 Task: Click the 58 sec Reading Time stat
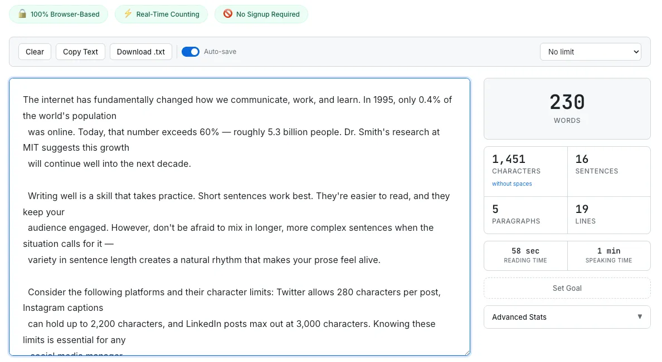[x=525, y=255]
